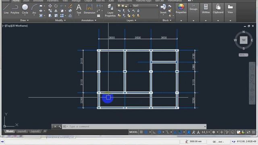Select the Polyline tool
The width and height of the screenshot is (258, 145).
pyautogui.click(x=15, y=9)
